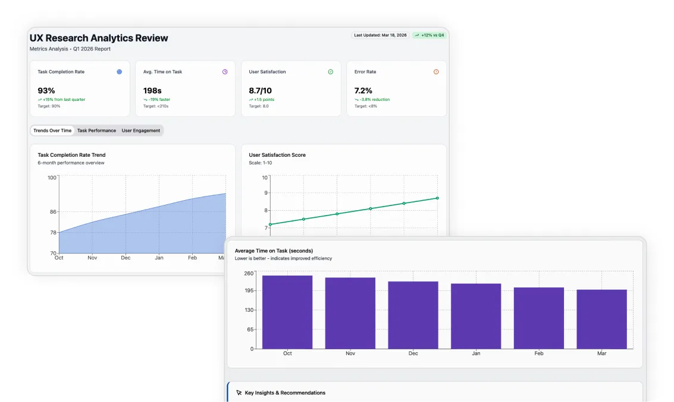
Task: Click the trend arrow icon in +12% vs Q4 badge
Action: point(417,36)
